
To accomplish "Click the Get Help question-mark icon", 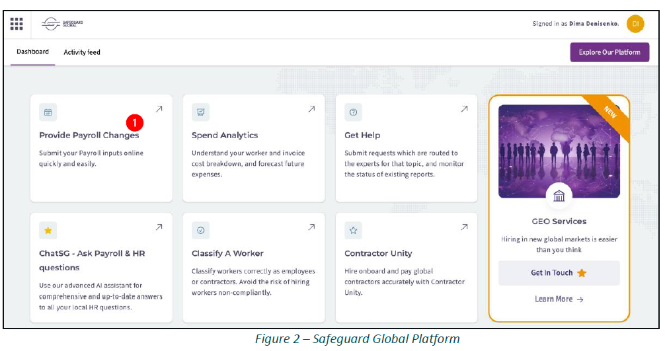I will pyautogui.click(x=353, y=112).
